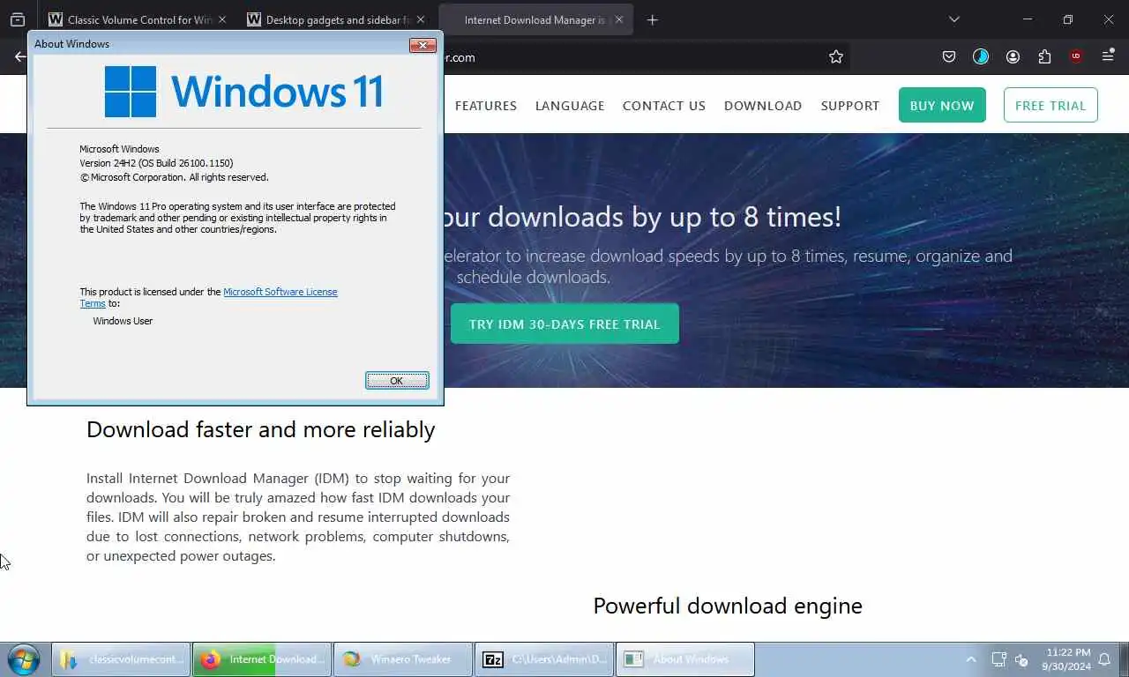Open the volume tray icon

coord(1021,659)
